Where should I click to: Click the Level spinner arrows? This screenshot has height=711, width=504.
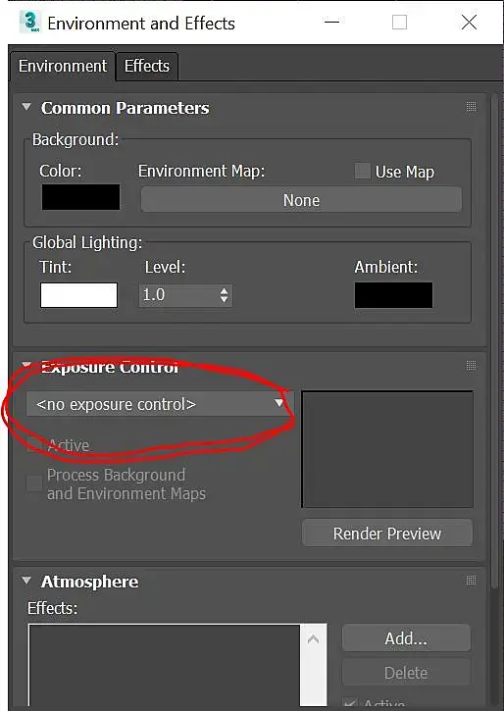coord(224,295)
